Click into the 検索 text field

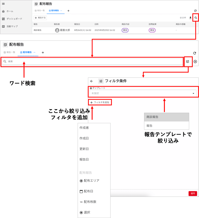tap(92, 62)
